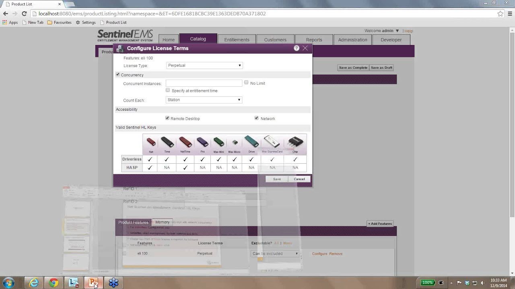The image size is (515, 289).
Task: Open the License Type dropdown
Action: pos(204,65)
